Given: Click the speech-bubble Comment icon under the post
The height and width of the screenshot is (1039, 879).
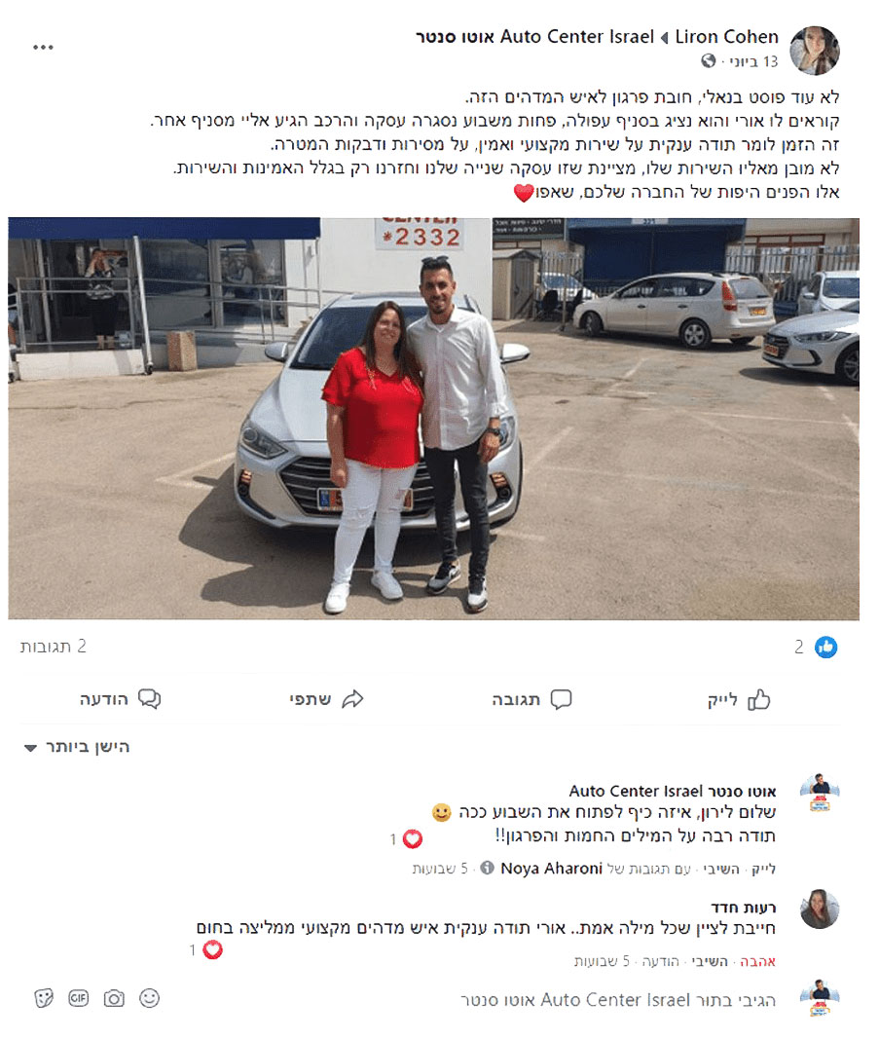Looking at the screenshot, I should [x=561, y=700].
